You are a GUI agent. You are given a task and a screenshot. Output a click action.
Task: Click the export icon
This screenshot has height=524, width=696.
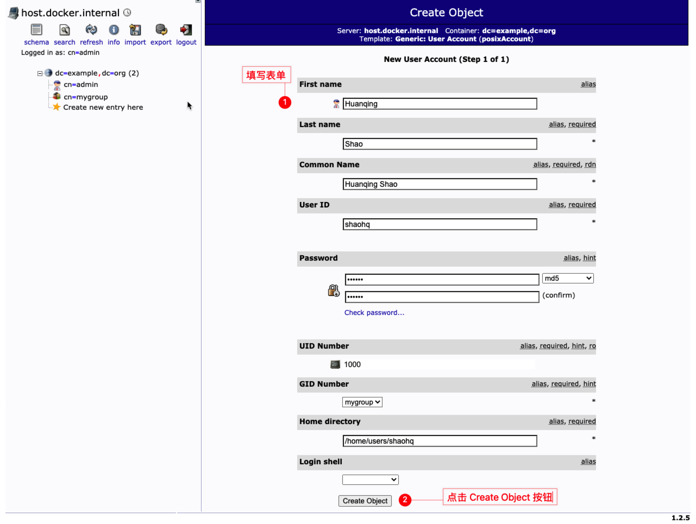pyautogui.click(x=161, y=30)
